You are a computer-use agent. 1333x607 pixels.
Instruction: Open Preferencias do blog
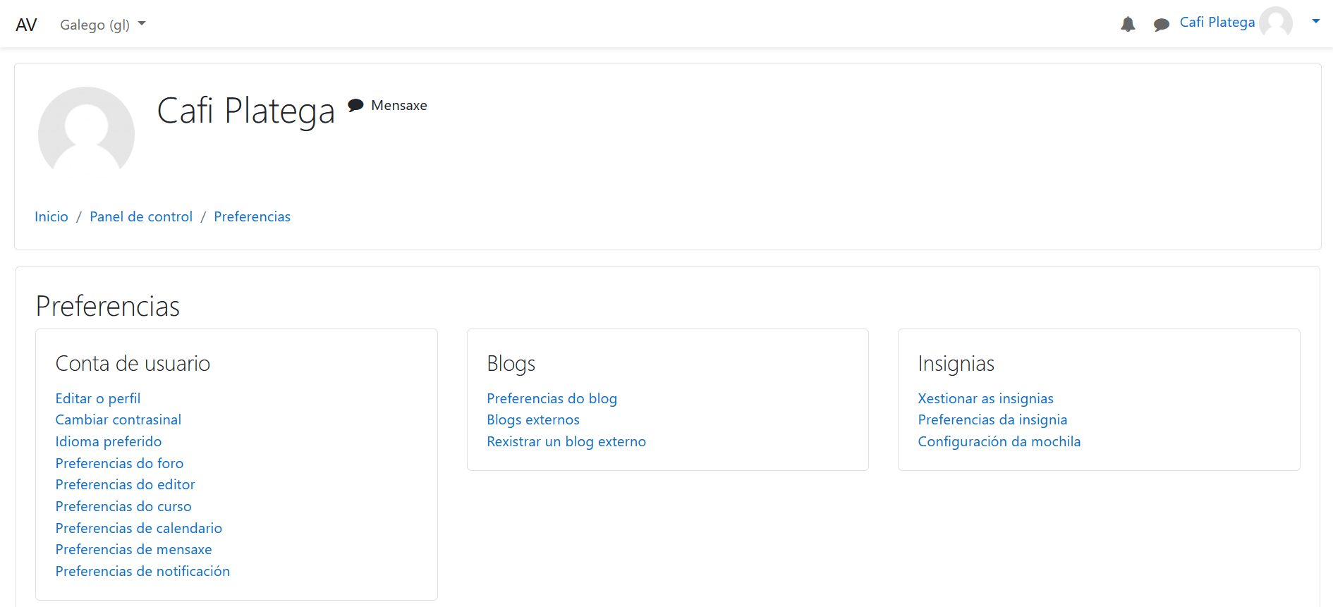coord(552,398)
